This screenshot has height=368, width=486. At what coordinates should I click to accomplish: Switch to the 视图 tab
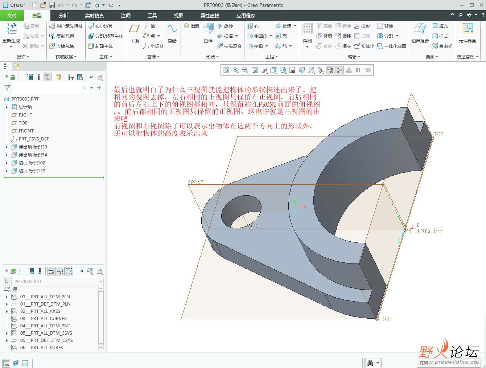point(178,16)
